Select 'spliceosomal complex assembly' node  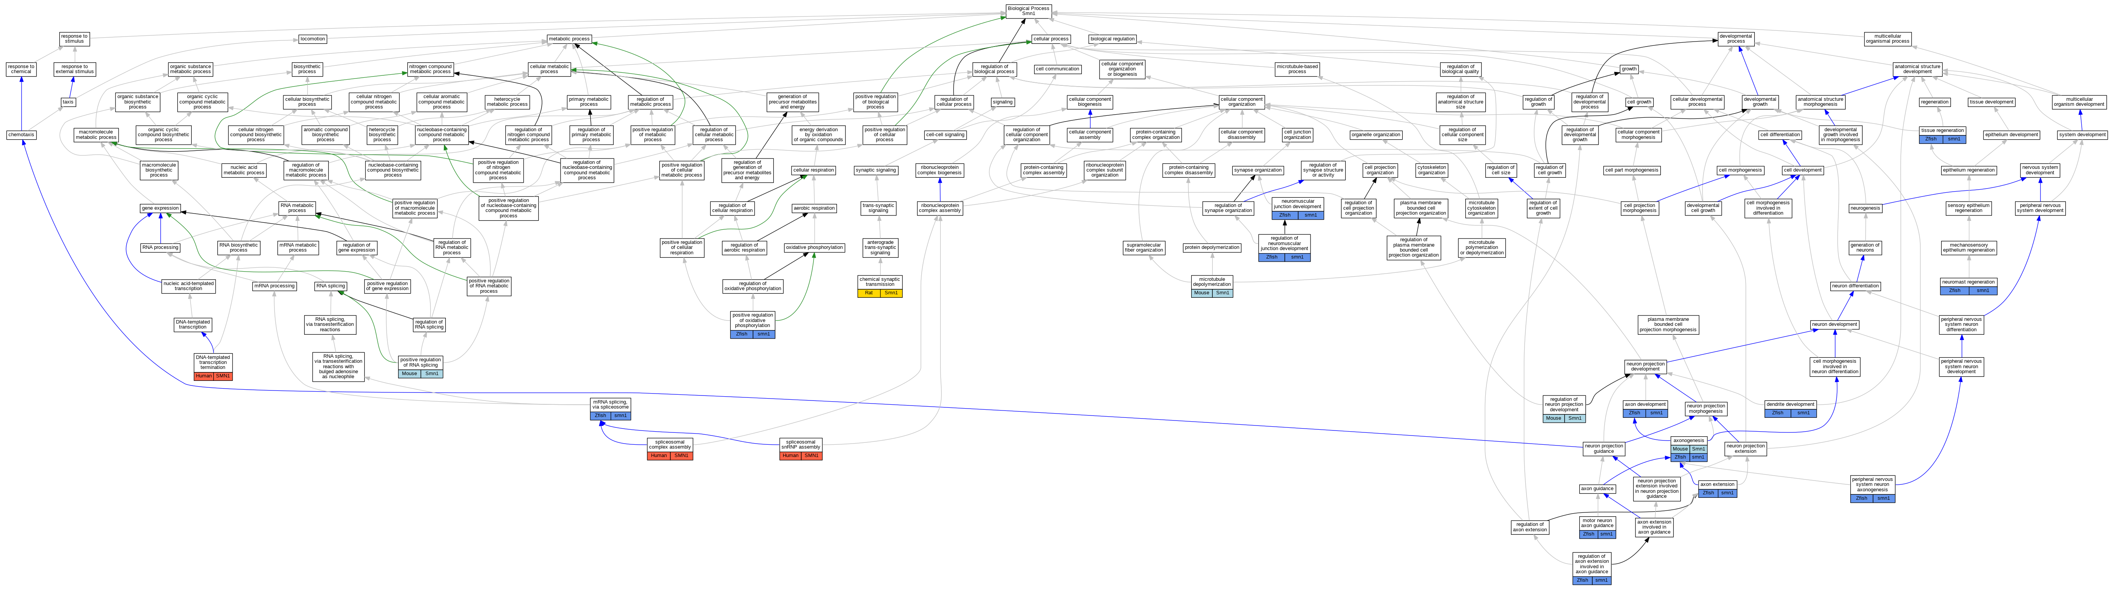tap(670, 449)
